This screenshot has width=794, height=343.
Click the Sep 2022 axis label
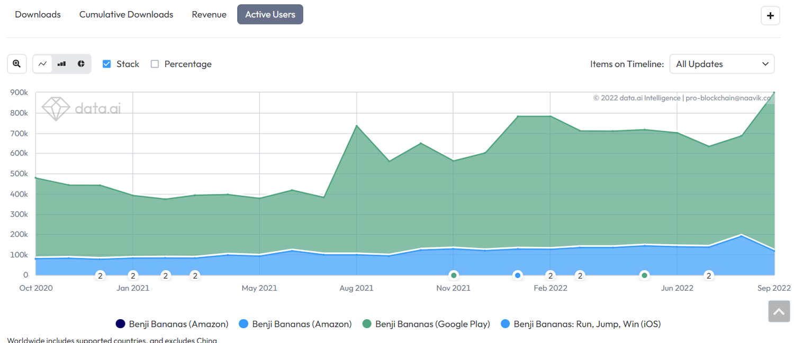tap(774, 288)
